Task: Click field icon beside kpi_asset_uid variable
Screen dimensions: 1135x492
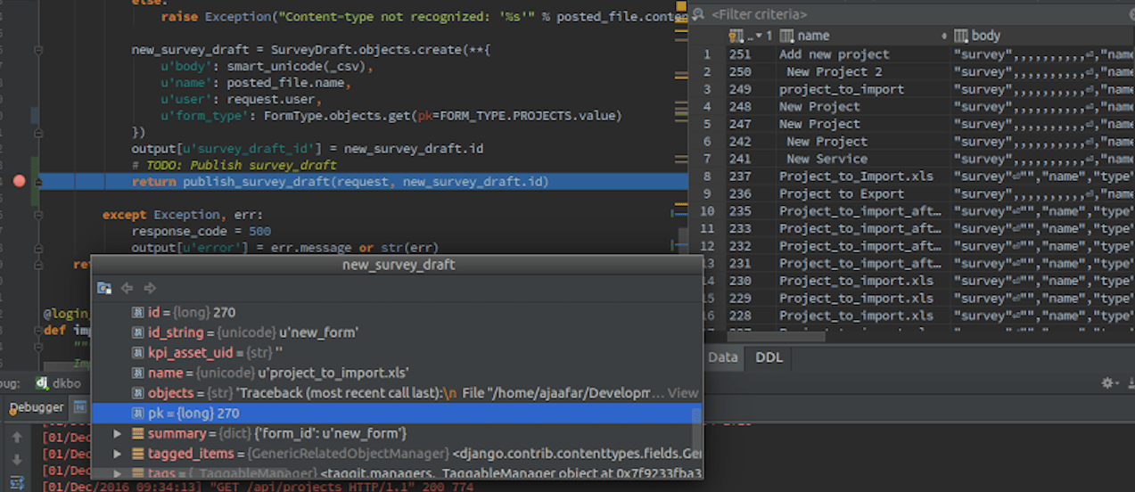Action: point(138,353)
